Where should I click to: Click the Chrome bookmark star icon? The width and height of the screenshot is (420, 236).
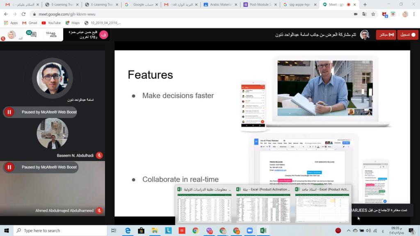[x=373, y=14]
